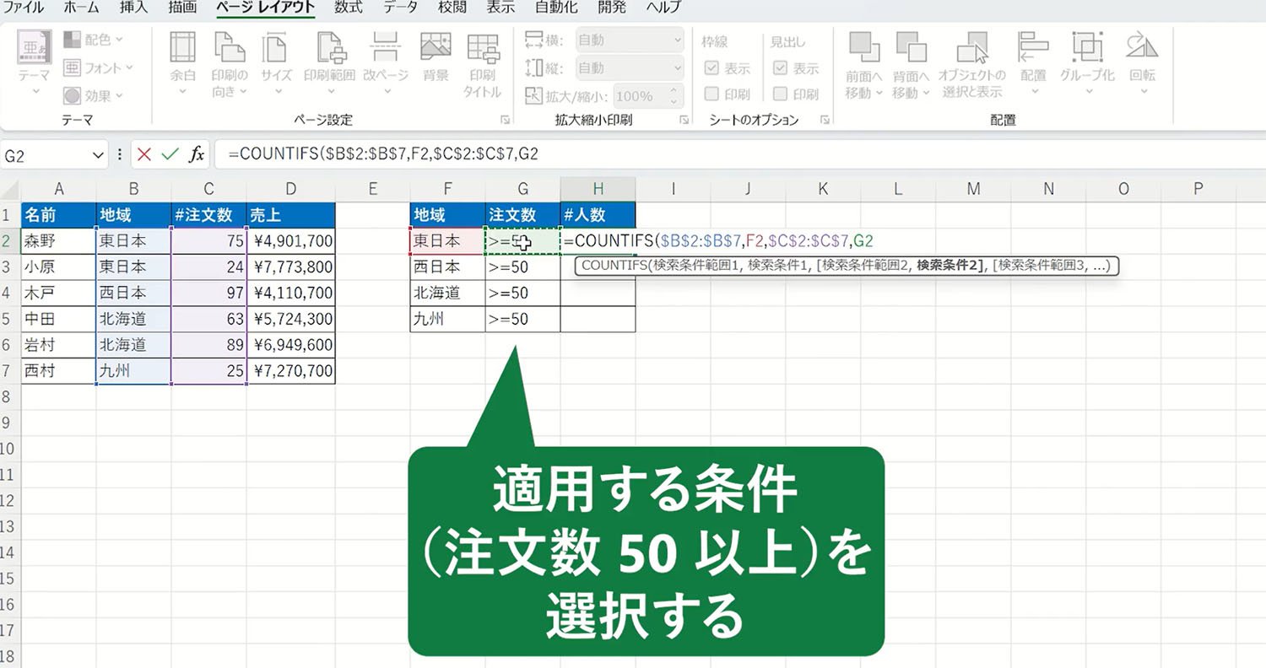Switch to the 数式 tab

[x=349, y=8]
